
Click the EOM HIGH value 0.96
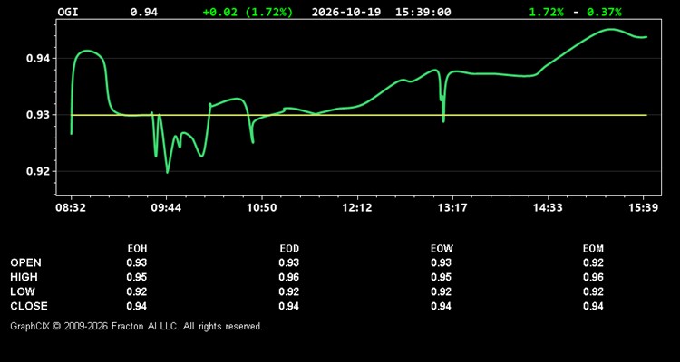click(x=593, y=277)
